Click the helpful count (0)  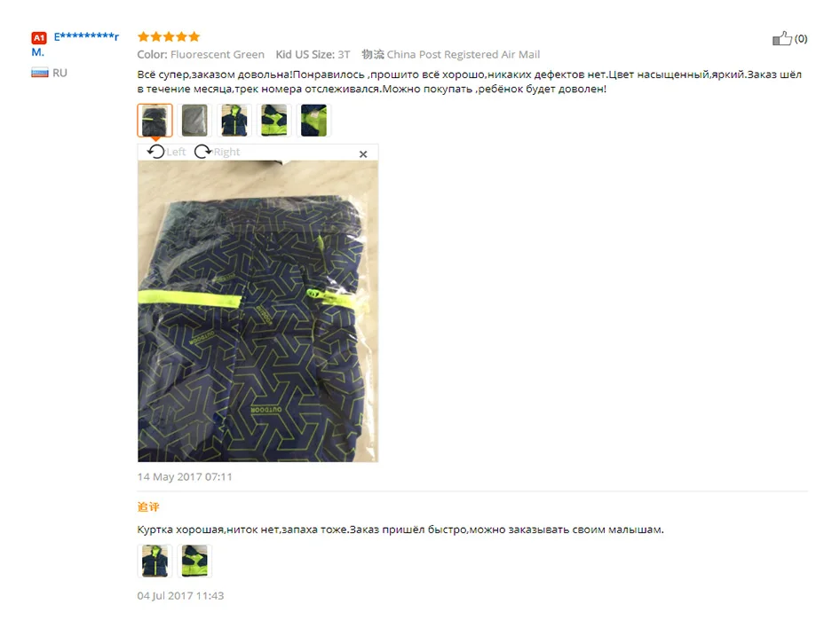point(801,38)
